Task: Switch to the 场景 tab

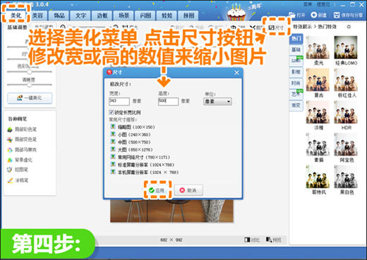Action: click(x=124, y=16)
